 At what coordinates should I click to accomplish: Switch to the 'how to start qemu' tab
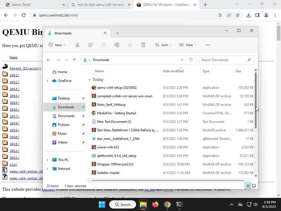pos(101,5)
